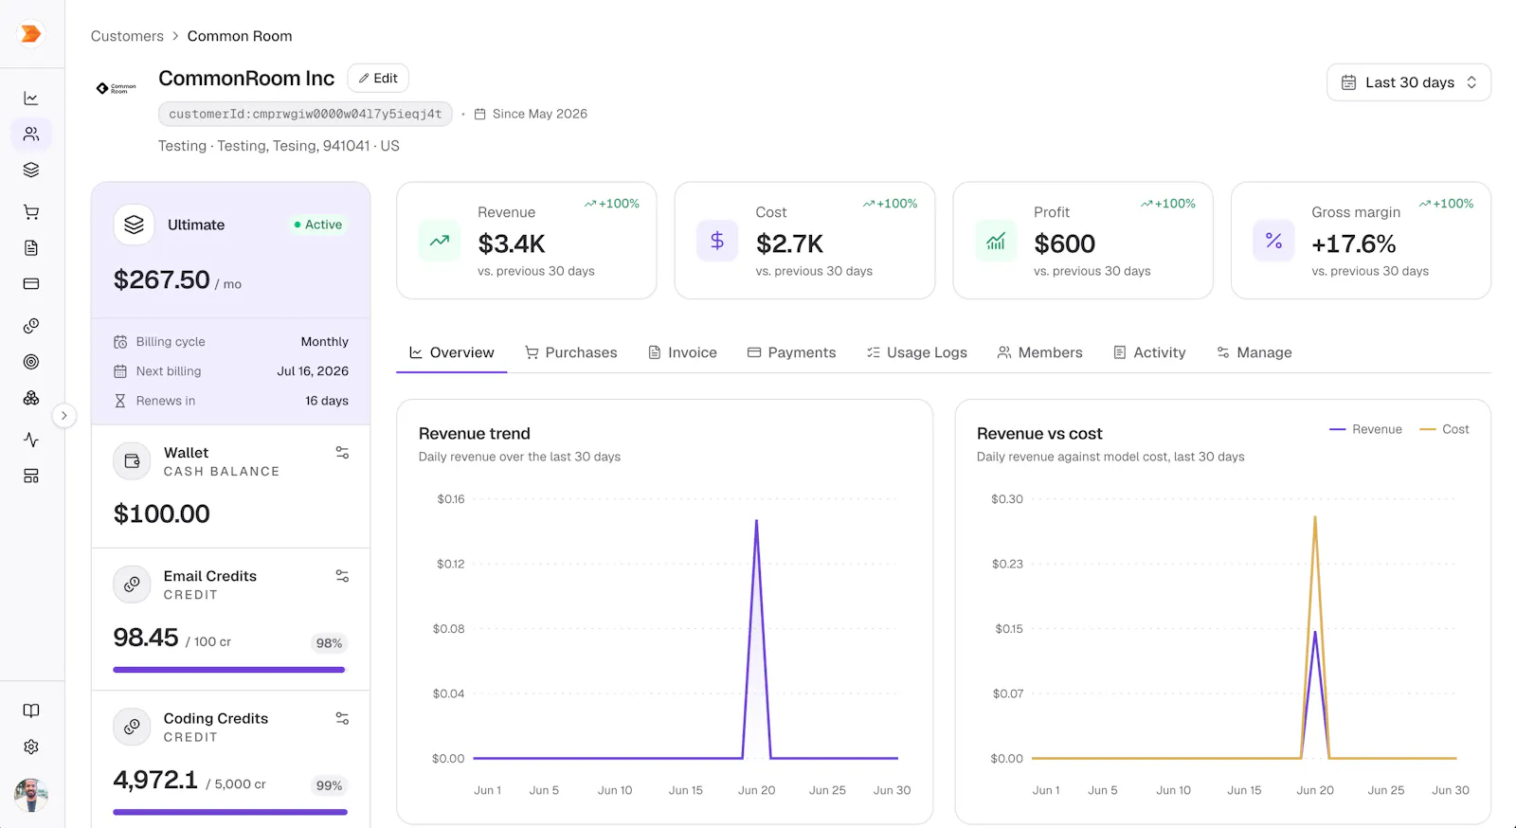Click the Email Credits coin icon
Image resolution: width=1516 pixels, height=828 pixels.
tap(132, 585)
